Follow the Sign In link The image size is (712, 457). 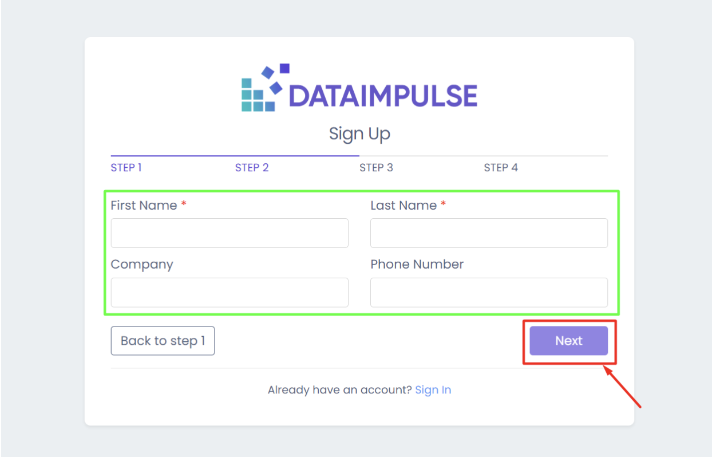tap(433, 390)
